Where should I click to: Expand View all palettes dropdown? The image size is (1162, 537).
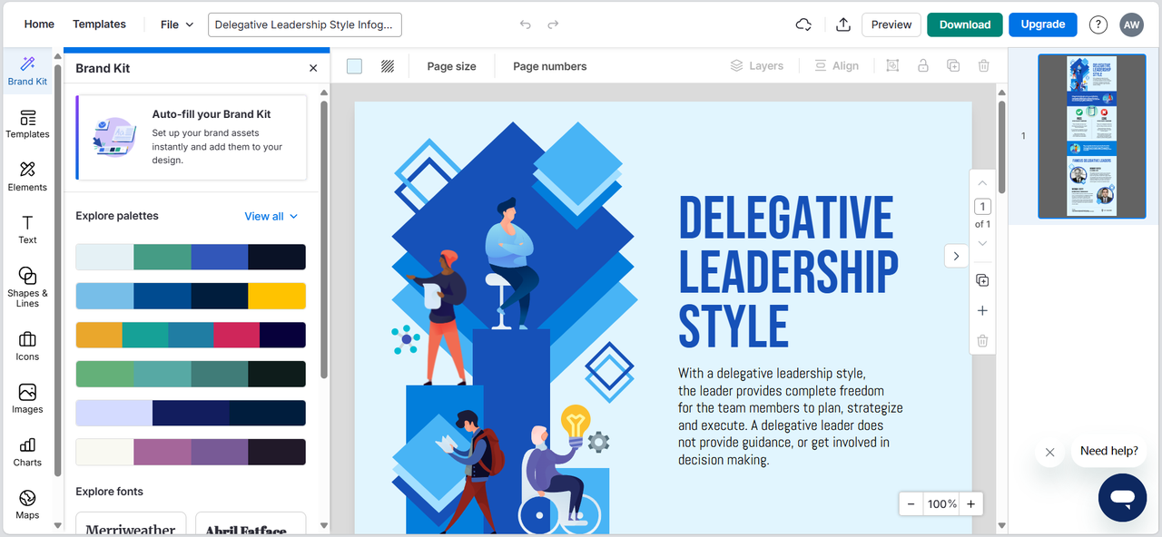coord(271,216)
